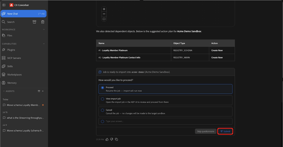
Task: Click the MCP Servers stack icon
Action: 4,58
